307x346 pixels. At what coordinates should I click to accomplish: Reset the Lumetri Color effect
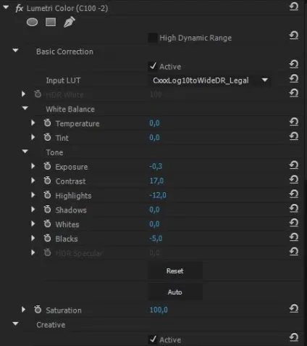tap(294, 7)
